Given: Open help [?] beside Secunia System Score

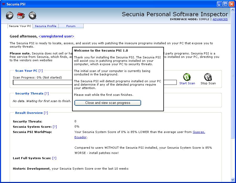Looking at the screenshot, I should [x=55, y=127].
